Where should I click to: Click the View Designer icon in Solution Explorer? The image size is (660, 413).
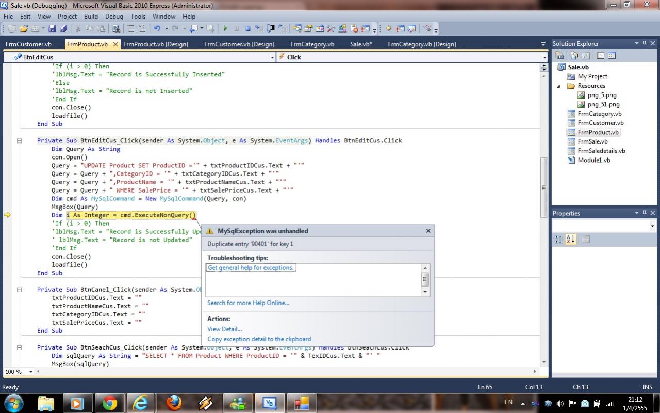pos(612,56)
